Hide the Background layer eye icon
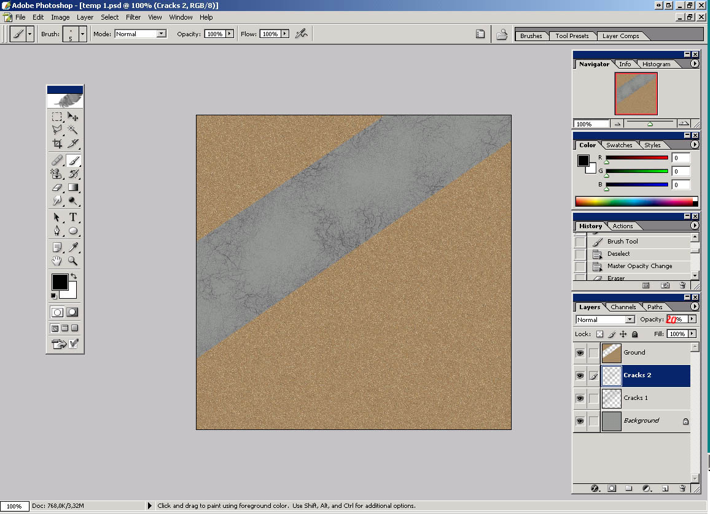Viewport: 710px width, 514px height. [580, 421]
